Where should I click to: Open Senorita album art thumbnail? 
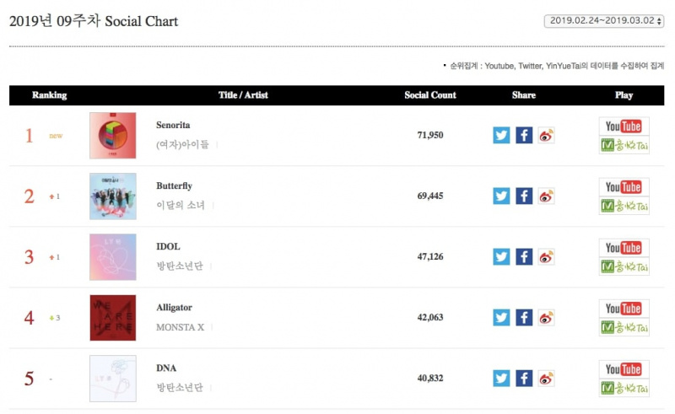coord(113,136)
